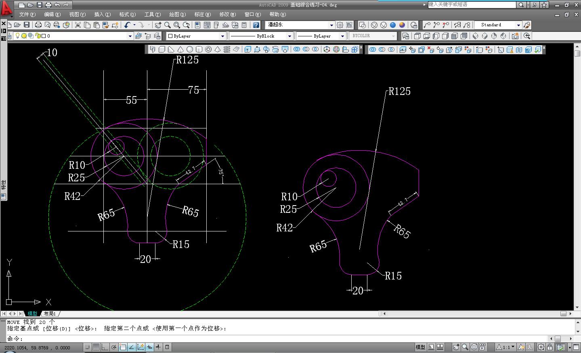This screenshot has width=581, height=353.
Task: Open Plot Preview icon
Action: click(48, 25)
